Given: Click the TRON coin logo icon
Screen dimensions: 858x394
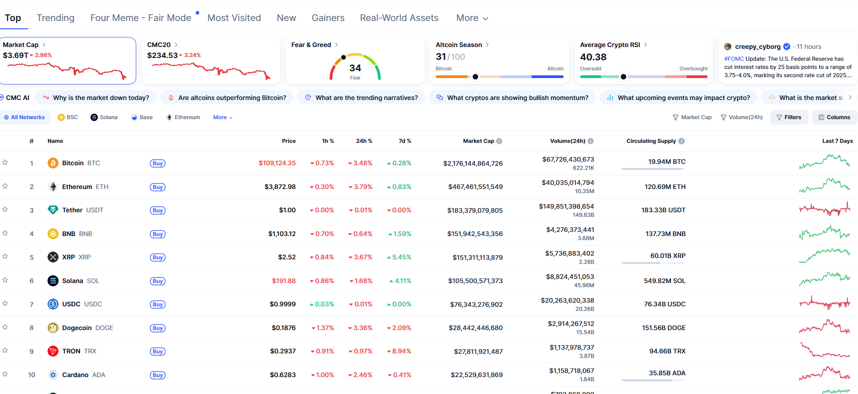Looking at the screenshot, I should point(53,351).
